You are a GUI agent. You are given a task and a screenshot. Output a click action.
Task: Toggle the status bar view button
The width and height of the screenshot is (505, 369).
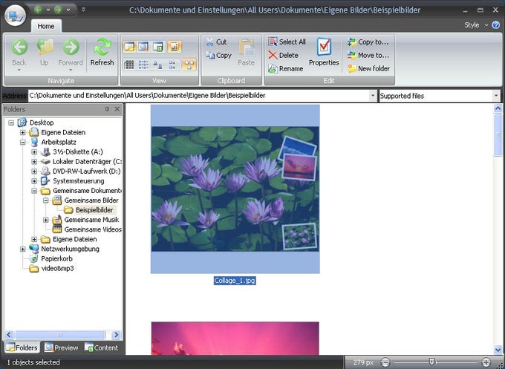tap(175, 47)
